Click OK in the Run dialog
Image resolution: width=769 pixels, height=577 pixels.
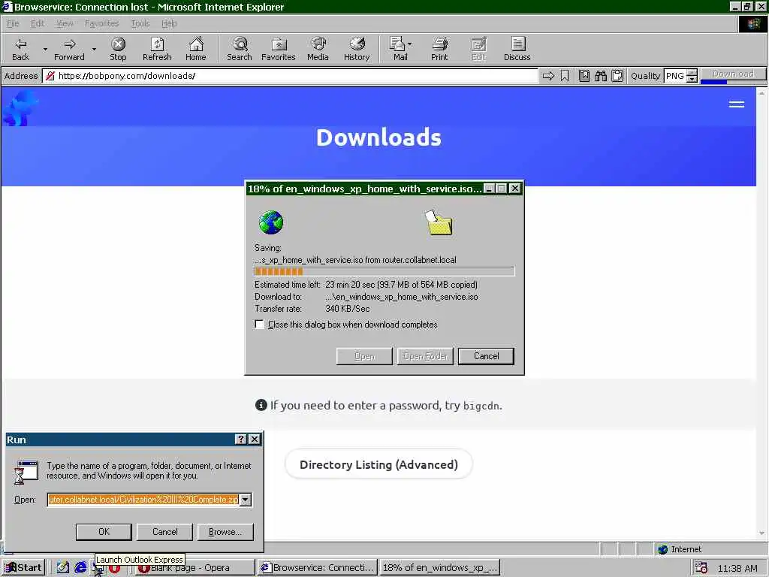(104, 532)
